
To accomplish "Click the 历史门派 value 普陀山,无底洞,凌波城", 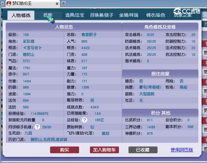I will [x=49, y=139].
